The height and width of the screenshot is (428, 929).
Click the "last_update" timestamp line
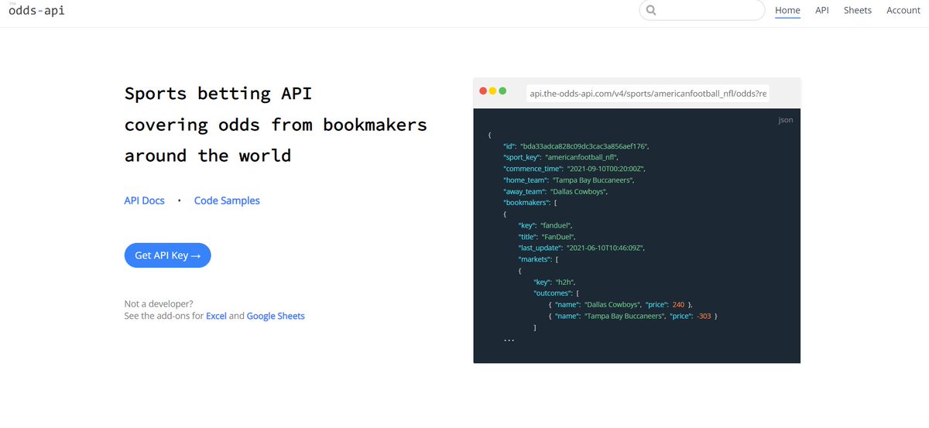[x=582, y=248]
